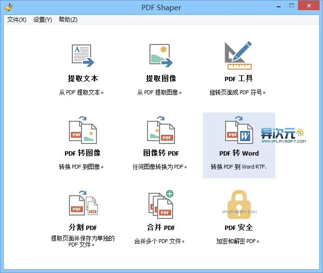This screenshot has width=323, height=273.
Task: Choose the PDF 安全 title label
Action: 239,228
